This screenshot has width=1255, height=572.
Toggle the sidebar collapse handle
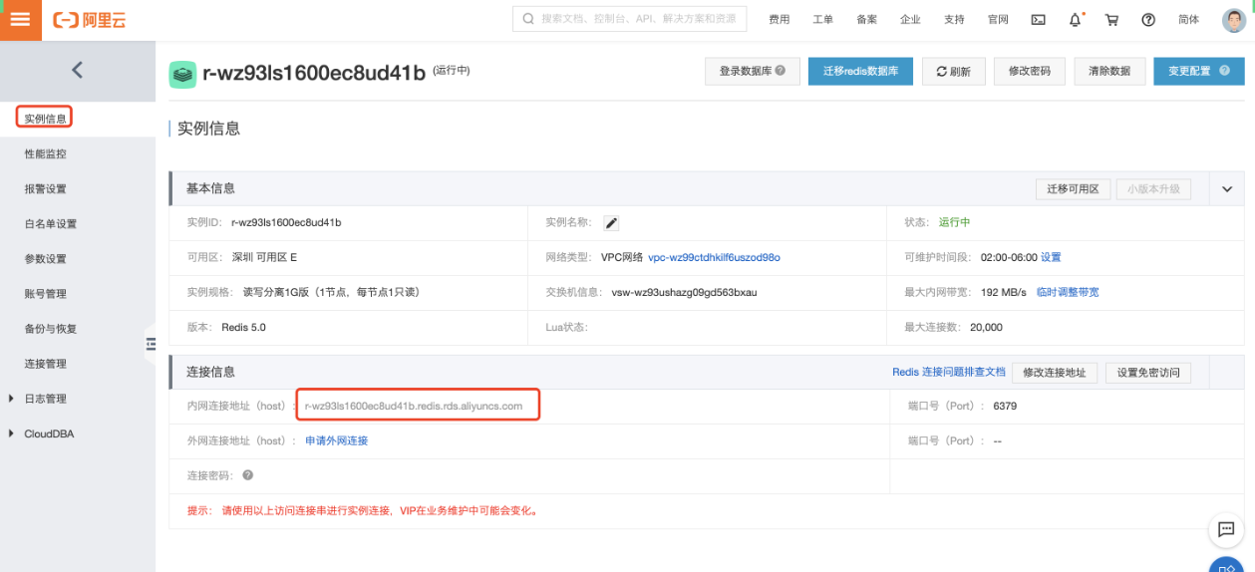pos(151,344)
